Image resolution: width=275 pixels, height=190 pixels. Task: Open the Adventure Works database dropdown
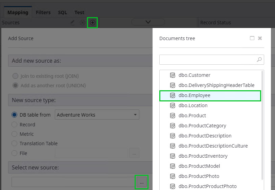(x=97, y=115)
